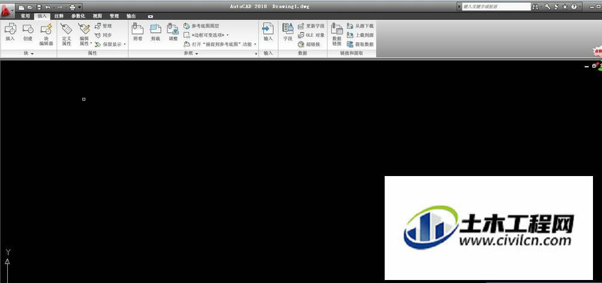The height and width of the screenshot is (283, 602).
Task: Expand the InfoCenter search box arrow
Action: click(459, 7)
